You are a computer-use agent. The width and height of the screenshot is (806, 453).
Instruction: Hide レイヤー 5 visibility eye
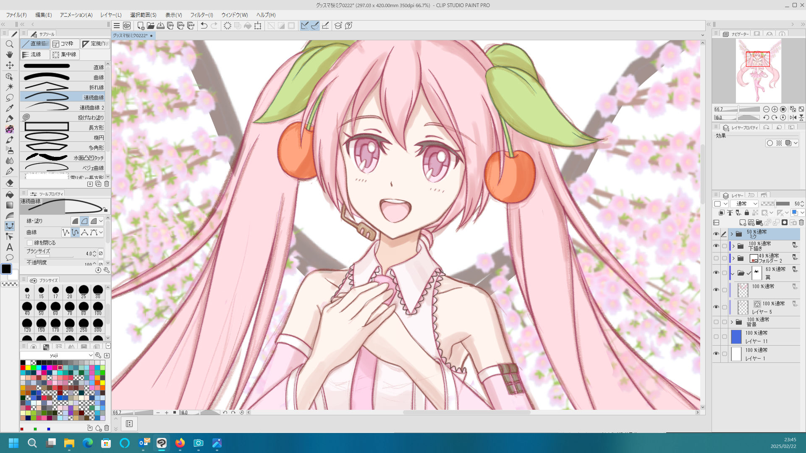tap(716, 307)
